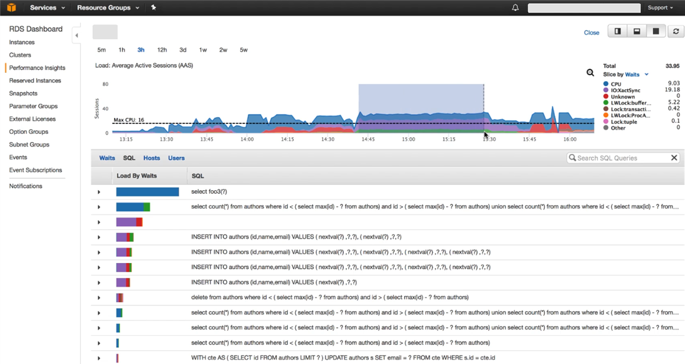The width and height of the screenshot is (685, 364).
Task: Clear the SQL search box with X
Action: 674,158
